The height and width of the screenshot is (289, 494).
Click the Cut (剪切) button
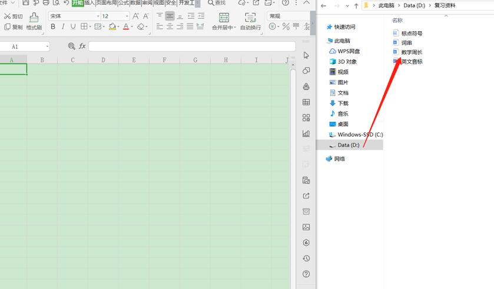14,16
